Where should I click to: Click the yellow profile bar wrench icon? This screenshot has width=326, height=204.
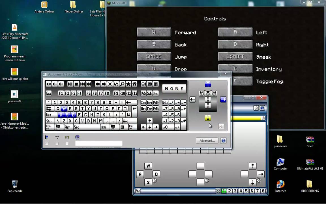263,118
